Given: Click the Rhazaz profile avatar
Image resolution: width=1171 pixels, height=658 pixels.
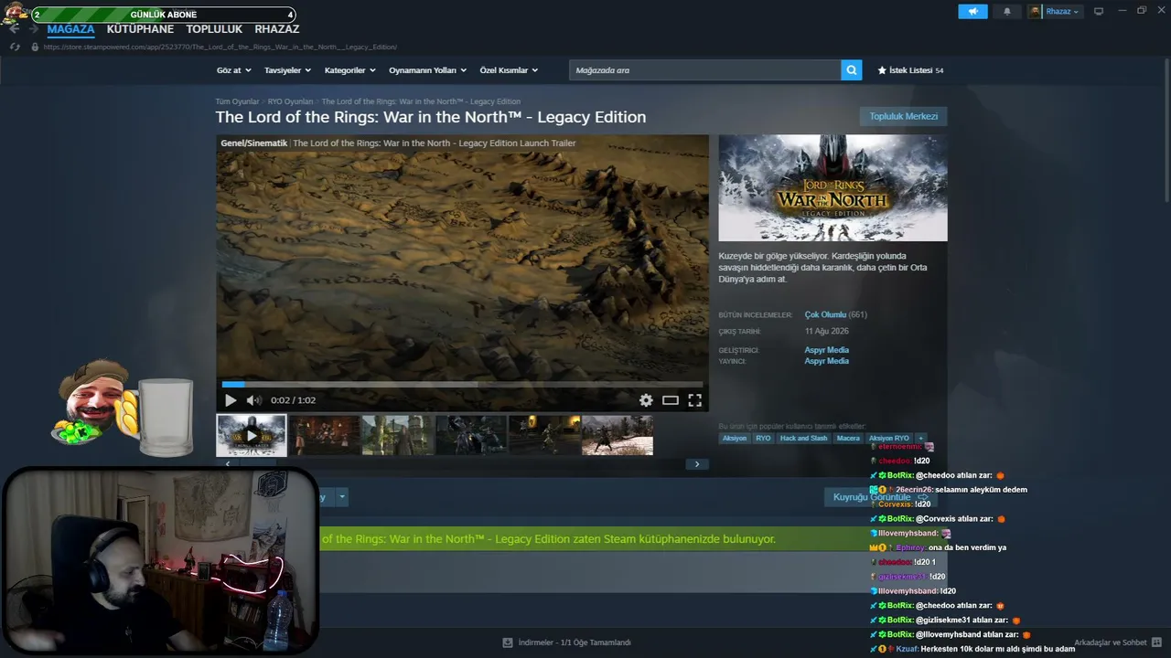Looking at the screenshot, I should pyautogui.click(x=1036, y=11).
